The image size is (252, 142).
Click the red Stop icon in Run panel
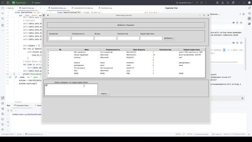11,110
